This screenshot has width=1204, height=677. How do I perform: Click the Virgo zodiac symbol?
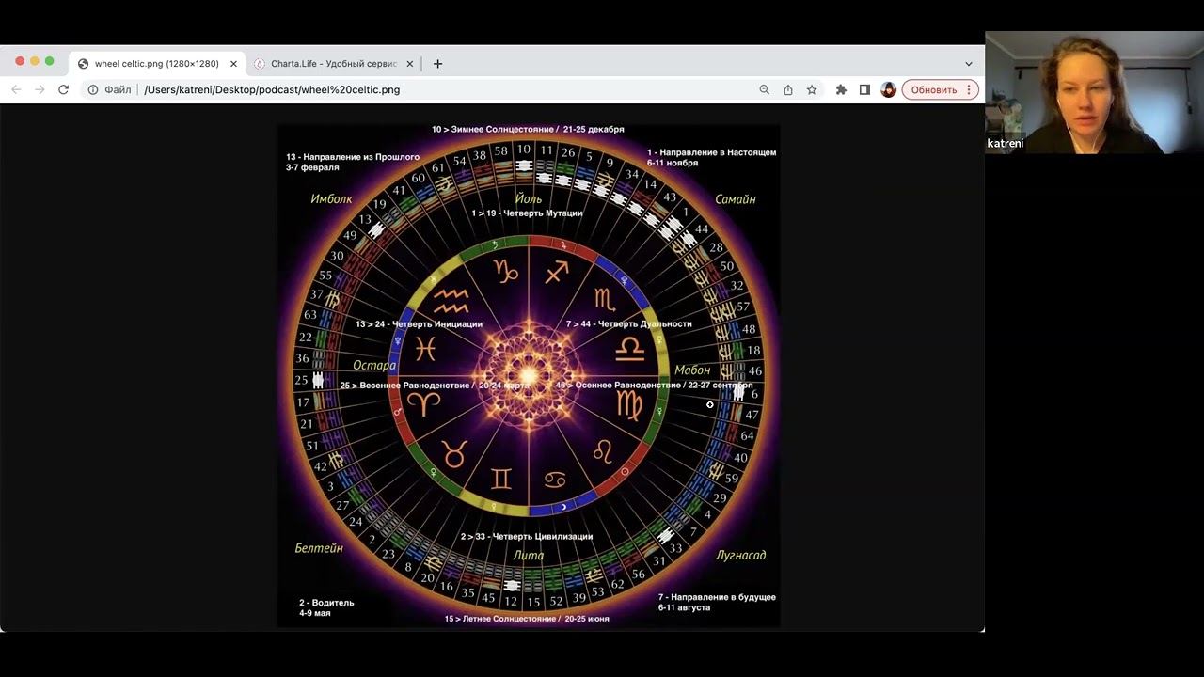629,405
